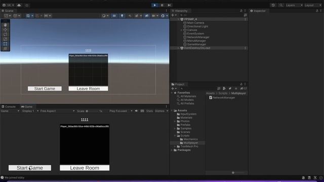324x182 pixels.
Task: Select the Transform tool
Action: click(x=5, y=49)
